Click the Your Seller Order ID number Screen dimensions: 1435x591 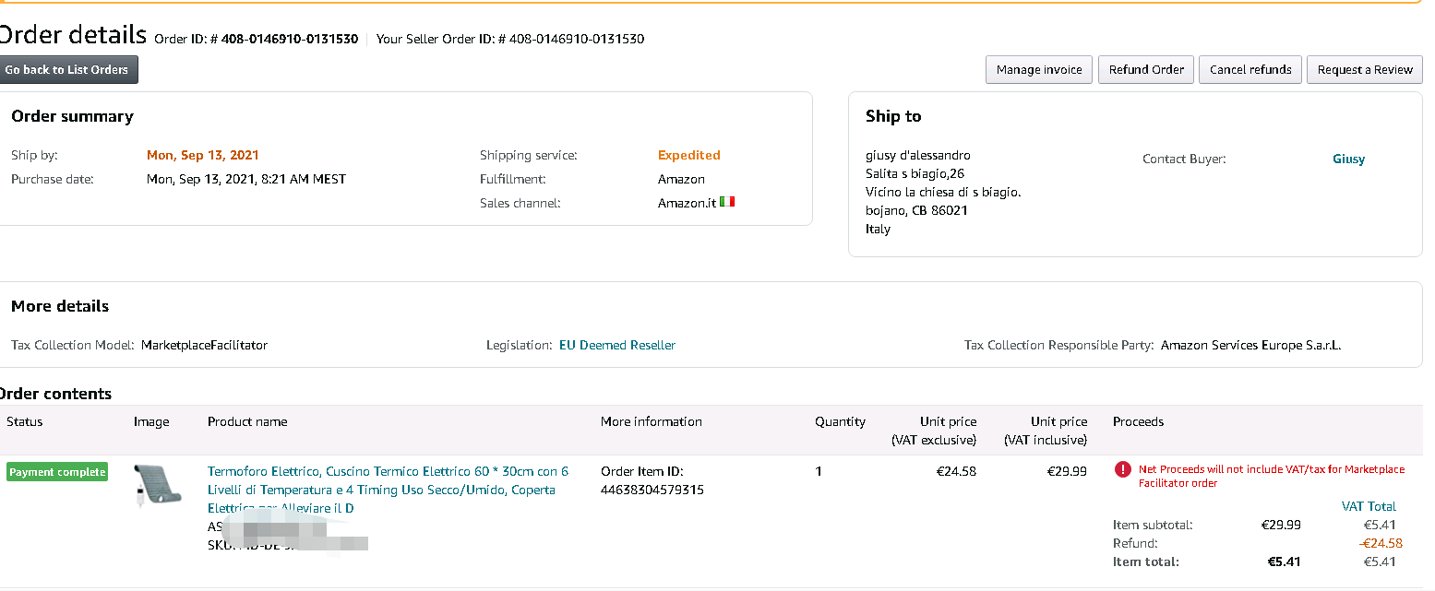tap(576, 40)
